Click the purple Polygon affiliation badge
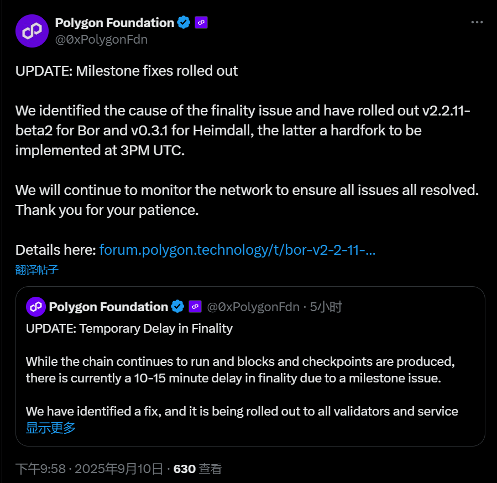The width and height of the screenshot is (497, 483). tap(201, 22)
